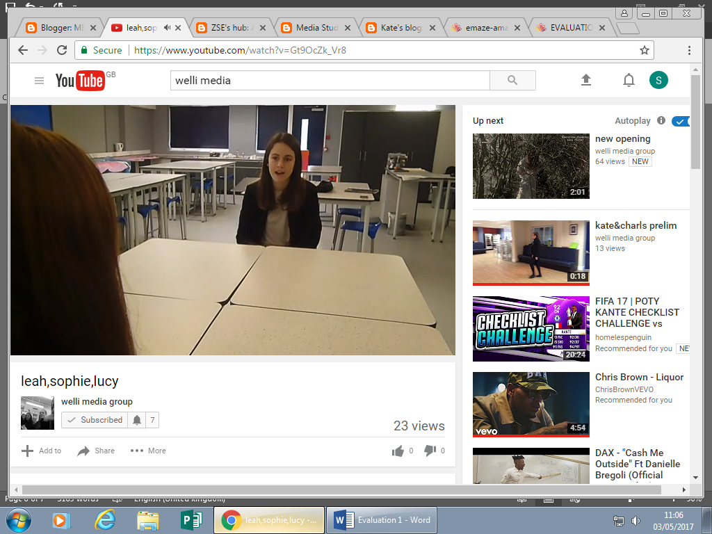The width and height of the screenshot is (712, 534).
Task: Click the YouTube search field
Action: (330, 81)
